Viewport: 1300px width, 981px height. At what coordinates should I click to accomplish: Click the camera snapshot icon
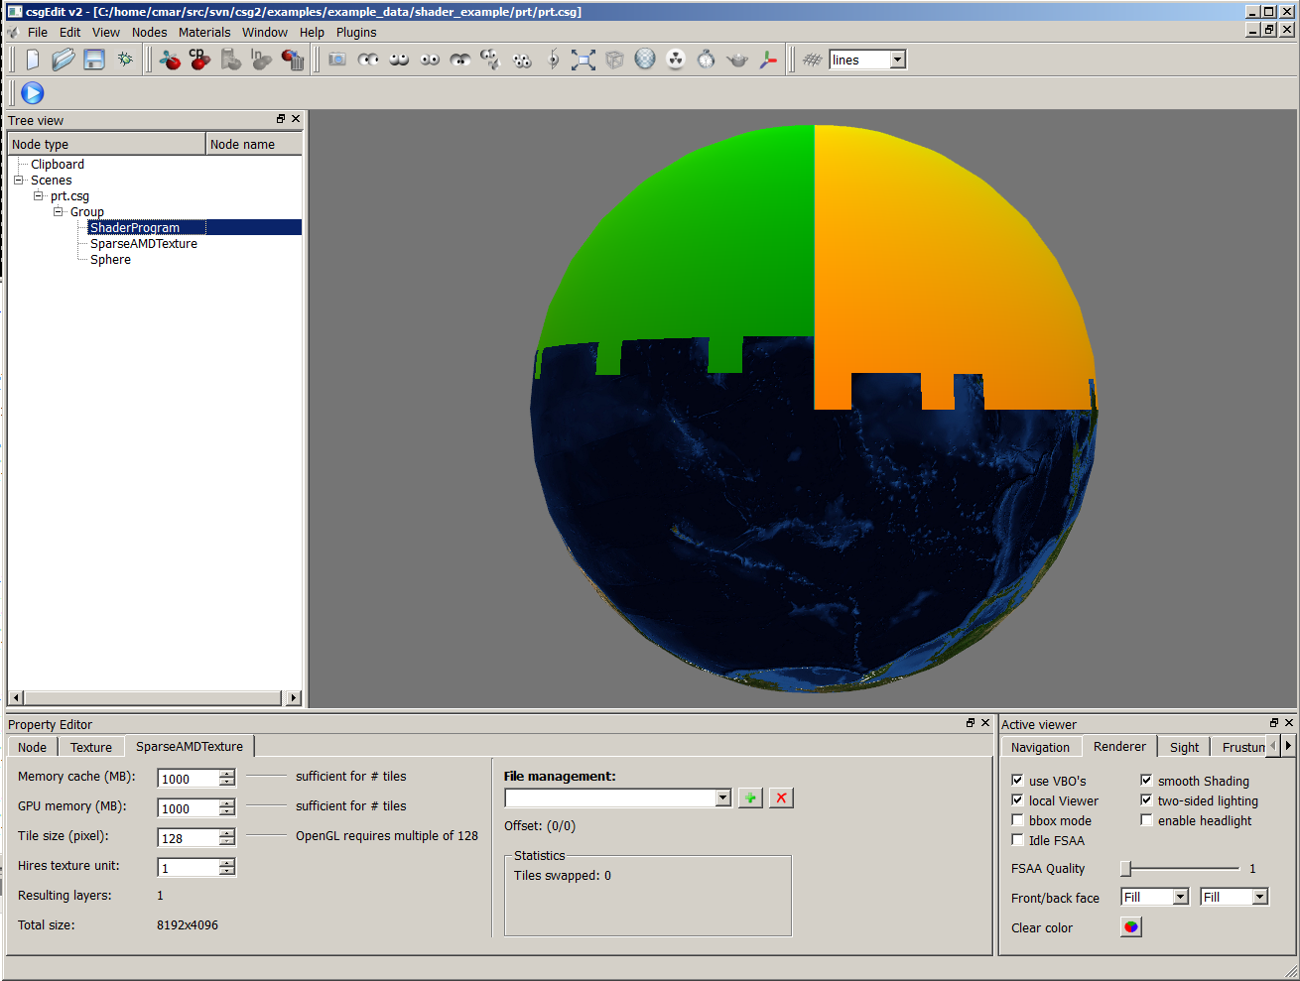[337, 60]
